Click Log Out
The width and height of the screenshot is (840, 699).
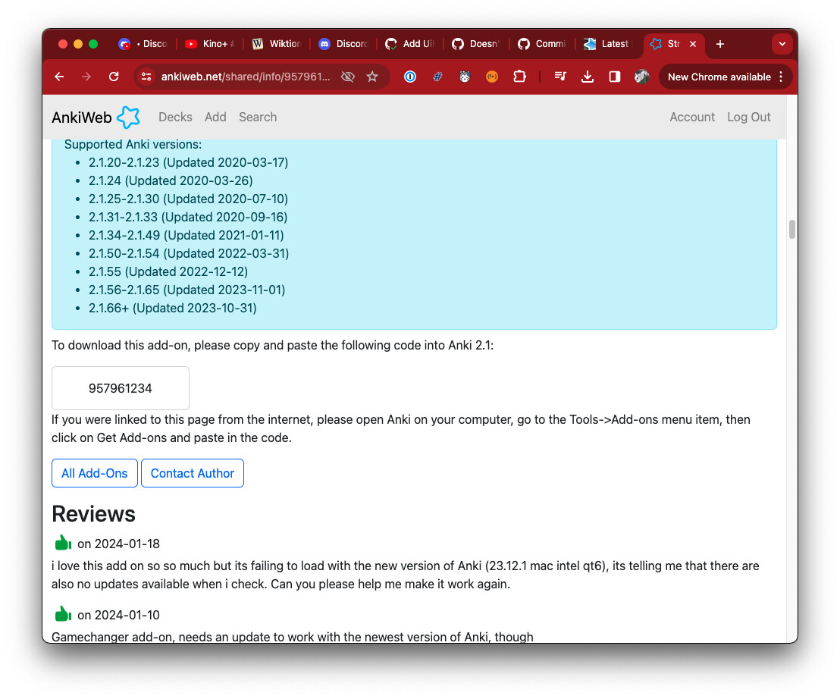coord(748,118)
